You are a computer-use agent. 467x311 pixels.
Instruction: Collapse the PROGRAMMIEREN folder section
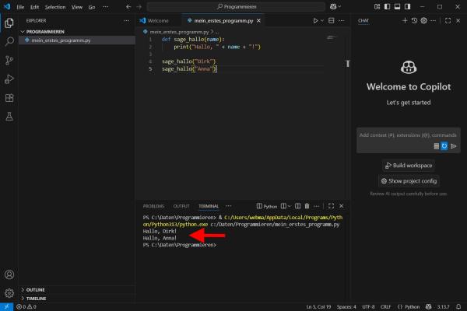point(45,32)
